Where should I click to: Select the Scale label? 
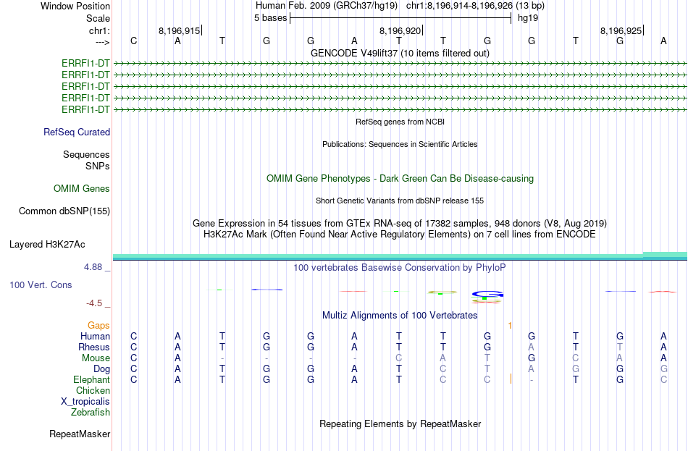(98, 18)
